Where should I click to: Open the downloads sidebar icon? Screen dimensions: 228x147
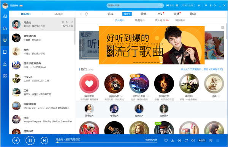point(5,64)
